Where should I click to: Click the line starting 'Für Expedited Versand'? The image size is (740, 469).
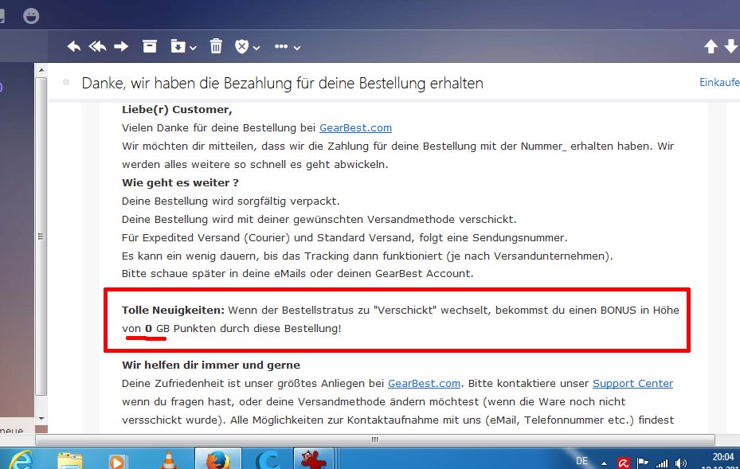pos(345,238)
